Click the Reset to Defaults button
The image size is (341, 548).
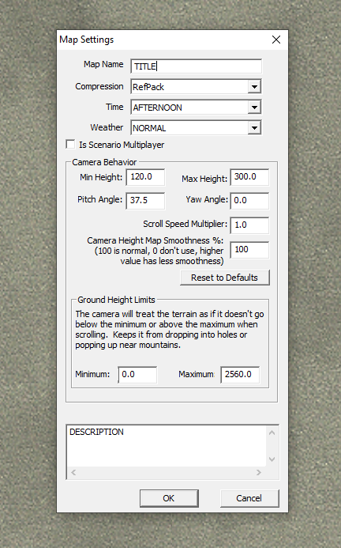click(225, 278)
